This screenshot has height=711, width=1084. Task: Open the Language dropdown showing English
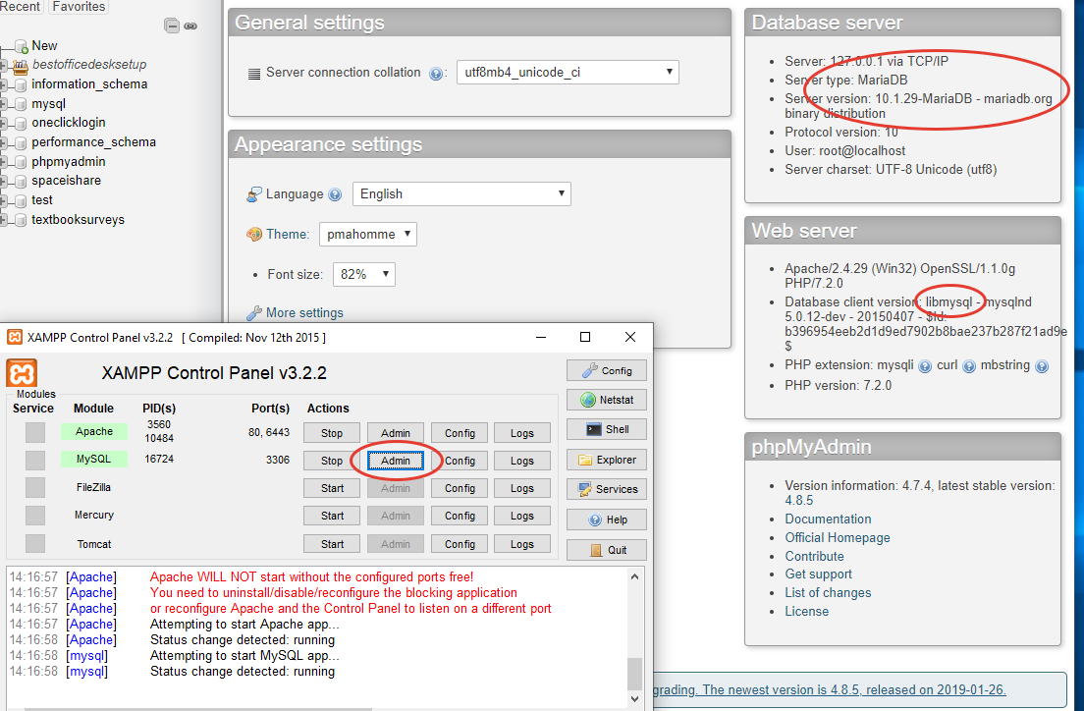[461, 193]
